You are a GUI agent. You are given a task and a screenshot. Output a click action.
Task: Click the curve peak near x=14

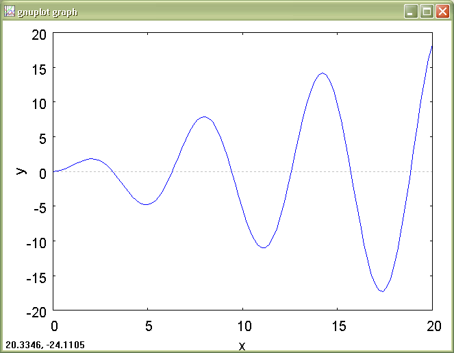click(323, 73)
